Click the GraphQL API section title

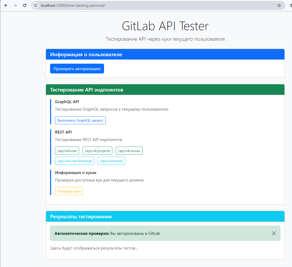pyautogui.click(x=67, y=102)
